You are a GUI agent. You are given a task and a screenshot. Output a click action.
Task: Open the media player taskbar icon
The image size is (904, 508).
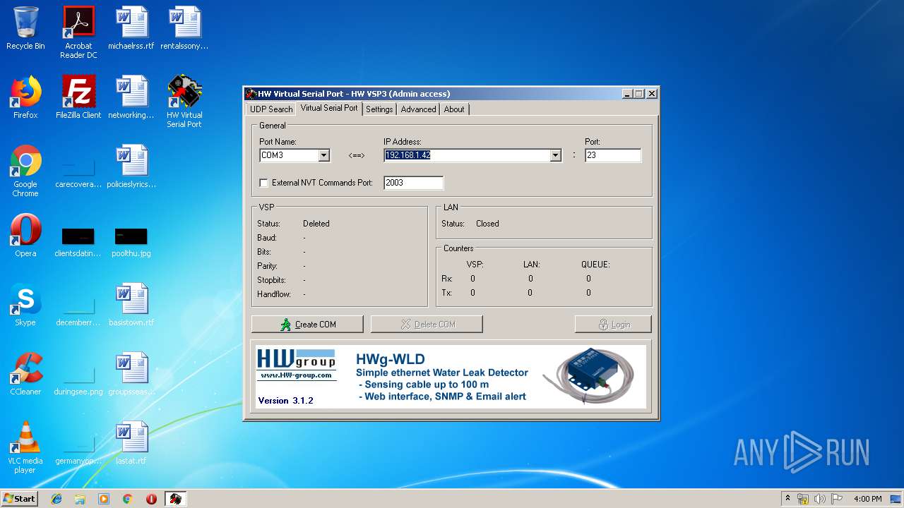(x=104, y=499)
